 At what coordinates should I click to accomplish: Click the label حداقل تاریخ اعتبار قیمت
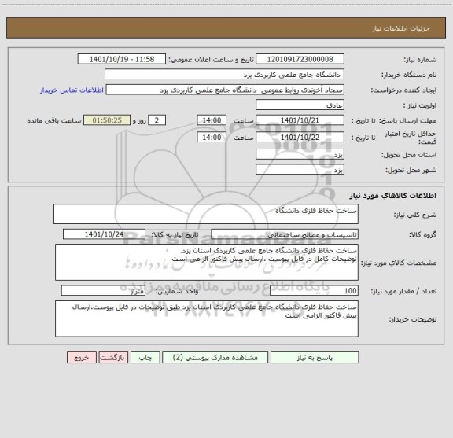pyautogui.click(x=411, y=138)
